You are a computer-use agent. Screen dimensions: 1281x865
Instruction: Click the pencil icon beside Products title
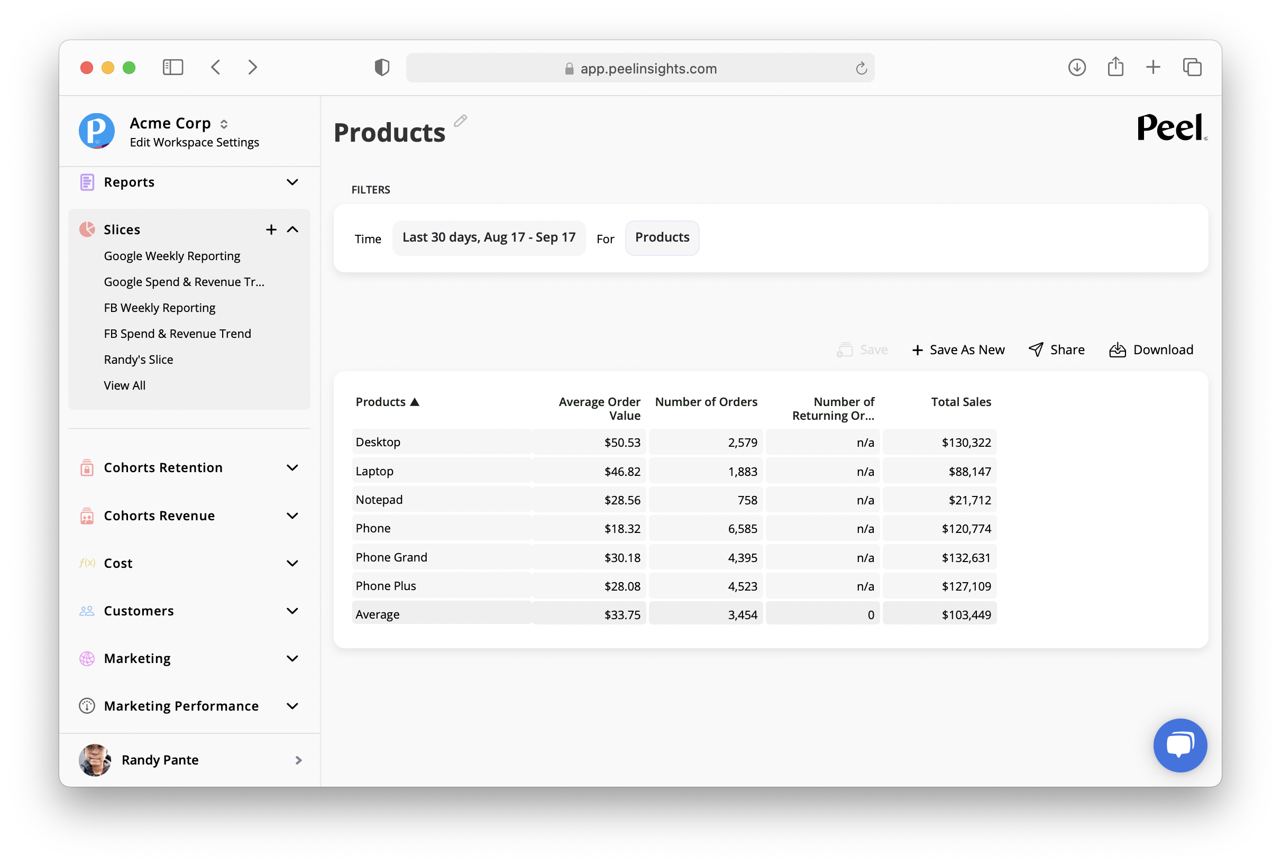pos(460,121)
